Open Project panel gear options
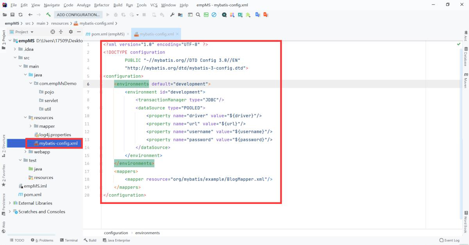 coord(71,32)
